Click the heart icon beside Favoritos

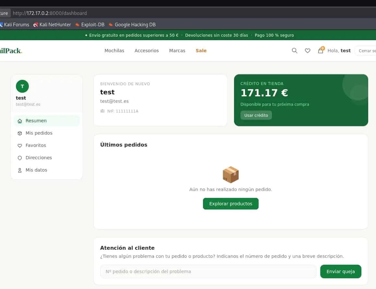tap(20, 145)
